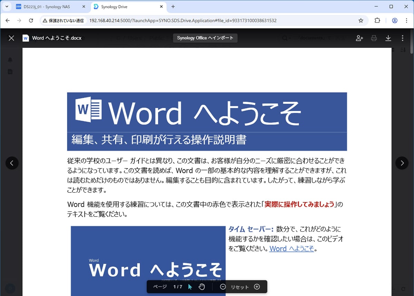Go to the next file with right arrow
The height and width of the screenshot is (296, 414).
(x=402, y=163)
